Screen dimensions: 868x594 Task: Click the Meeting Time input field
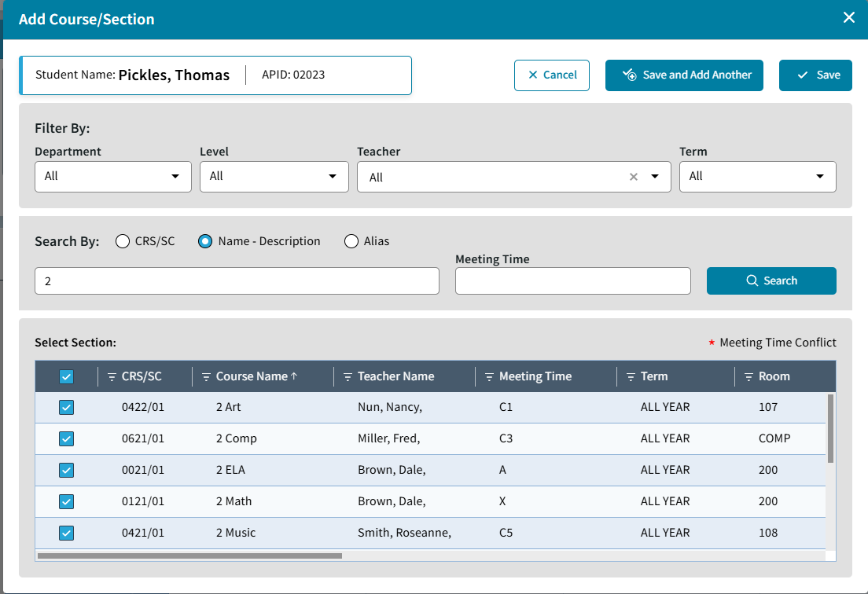[572, 281]
